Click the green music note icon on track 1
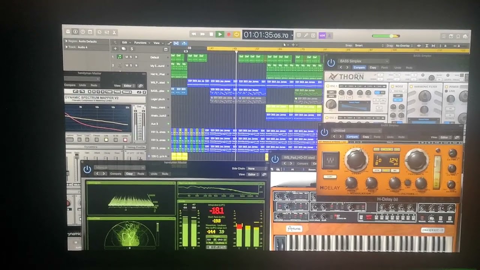The height and width of the screenshot is (270, 480). [x=120, y=57]
